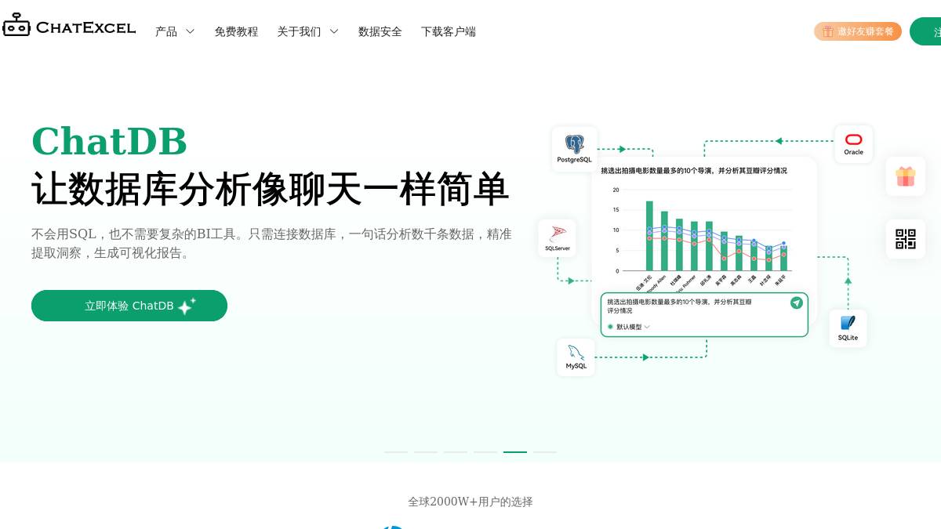Show the QR code floating icon

pos(906,239)
